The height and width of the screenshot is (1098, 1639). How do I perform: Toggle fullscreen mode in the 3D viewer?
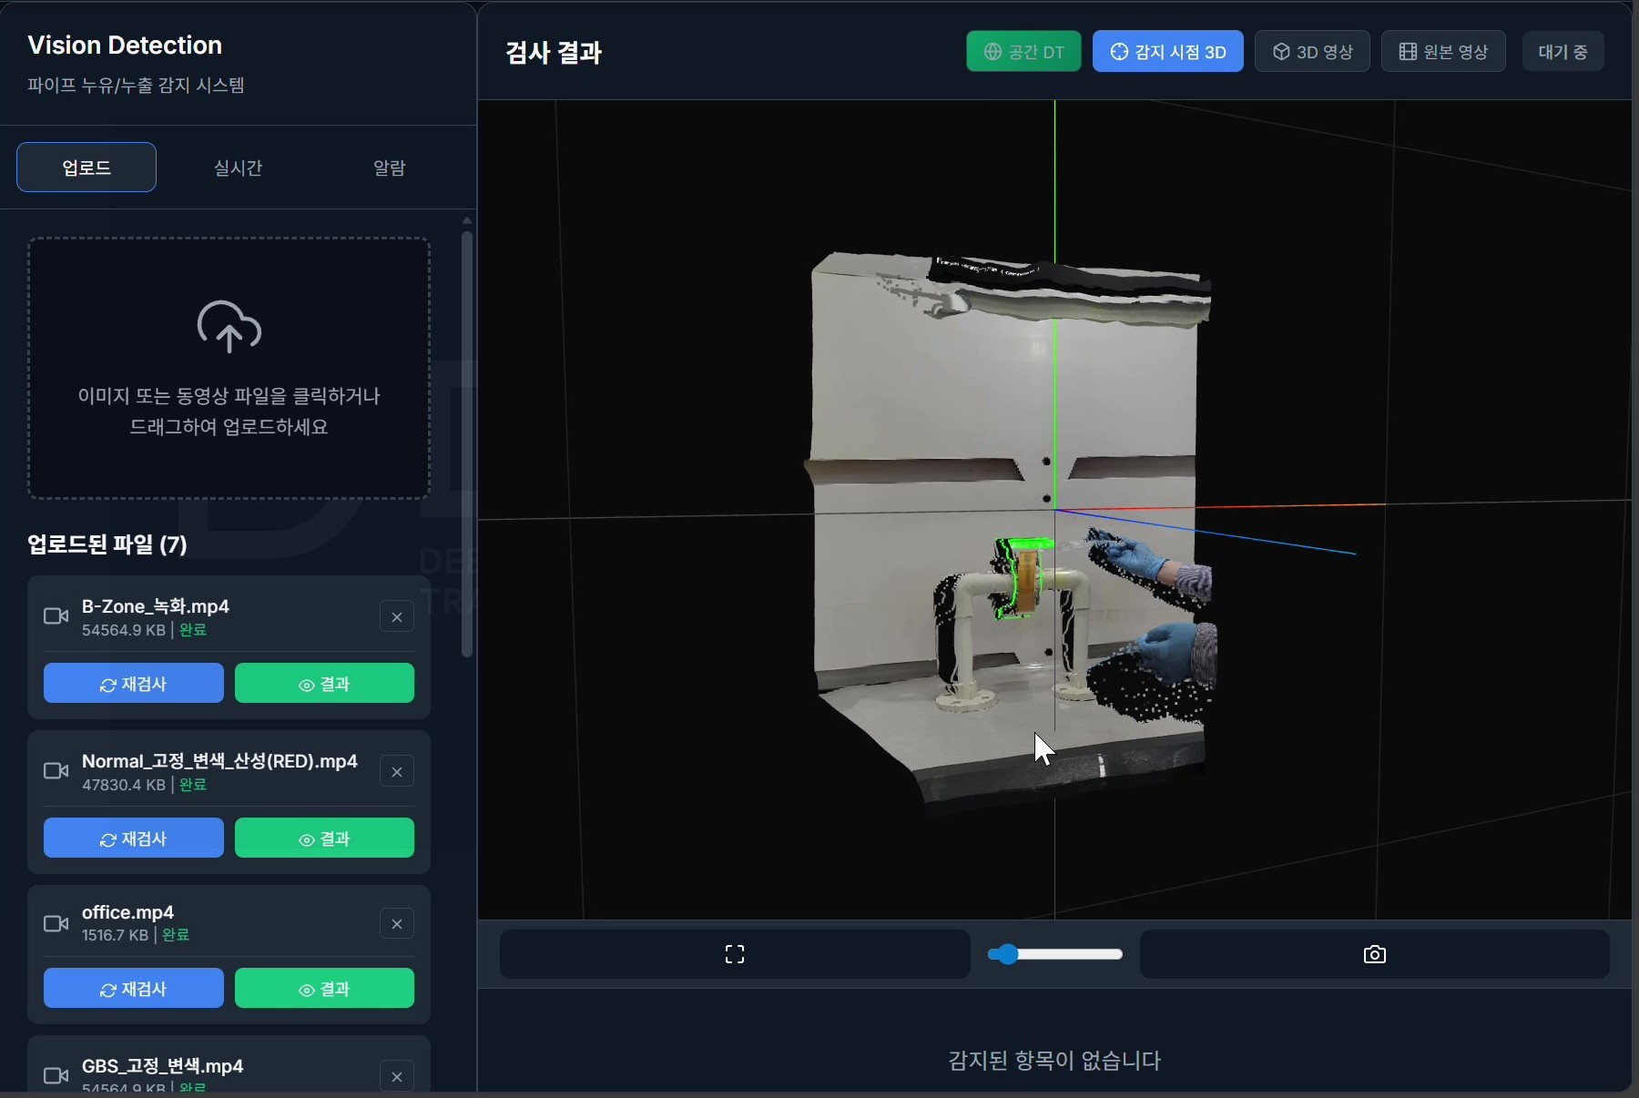click(734, 954)
